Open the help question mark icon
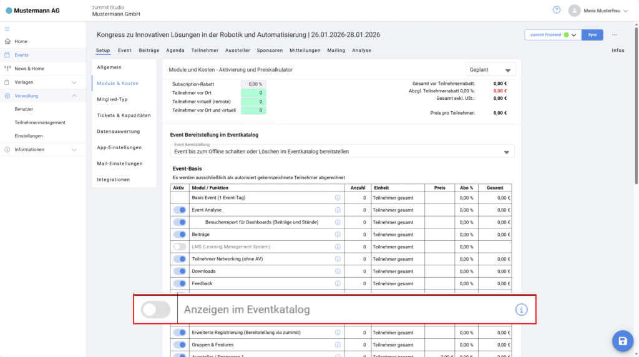639x357 pixels. pyautogui.click(x=557, y=10)
